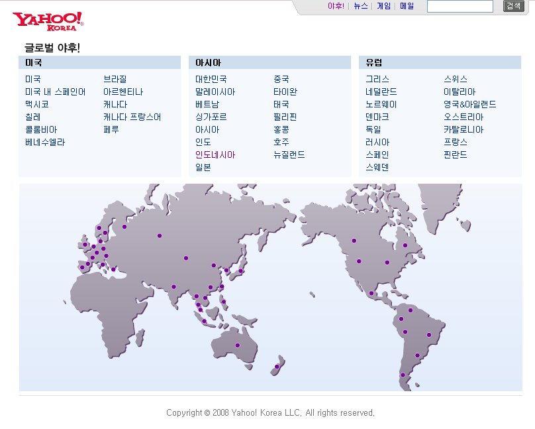
Task: Go to 게임 in the top navigation
Action: tap(383, 6)
